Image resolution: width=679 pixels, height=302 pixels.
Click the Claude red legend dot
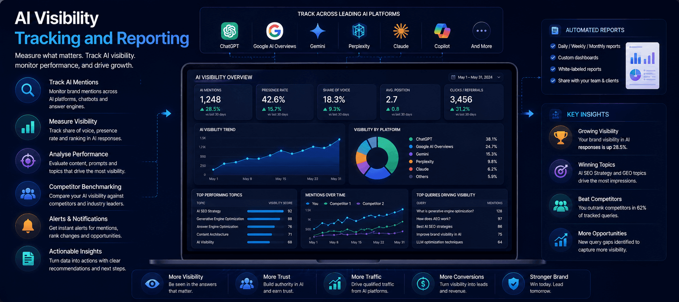click(411, 169)
